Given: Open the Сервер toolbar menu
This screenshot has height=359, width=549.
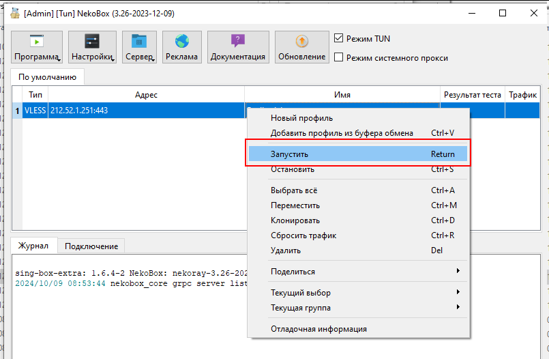Looking at the screenshot, I should [139, 48].
